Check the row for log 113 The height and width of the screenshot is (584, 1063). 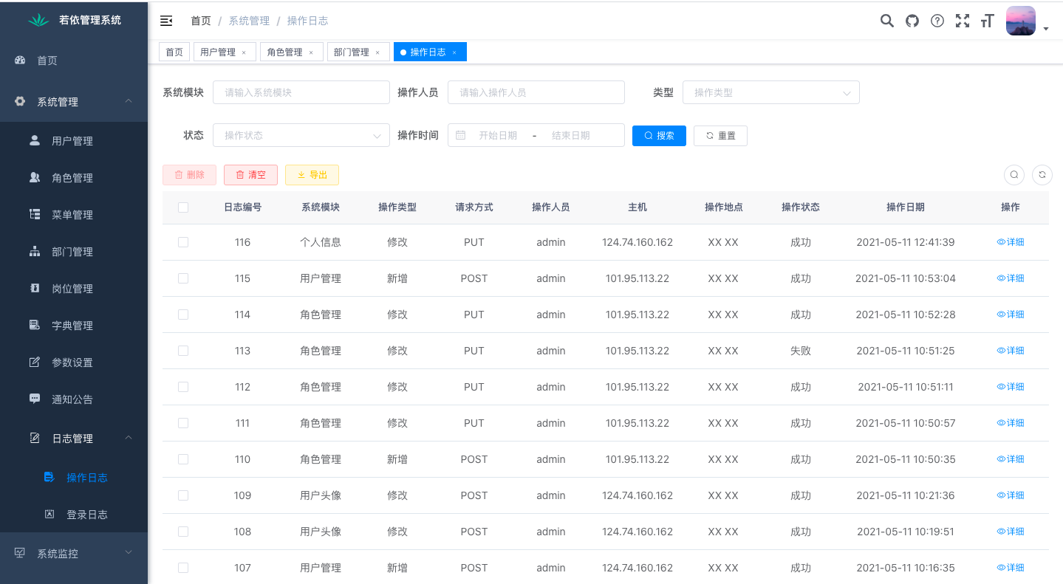coord(183,351)
